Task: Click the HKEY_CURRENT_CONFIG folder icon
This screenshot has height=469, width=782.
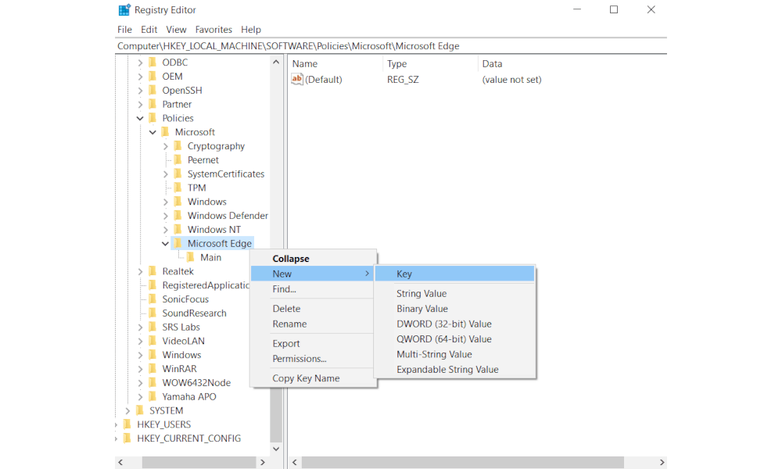Action: pos(127,439)
